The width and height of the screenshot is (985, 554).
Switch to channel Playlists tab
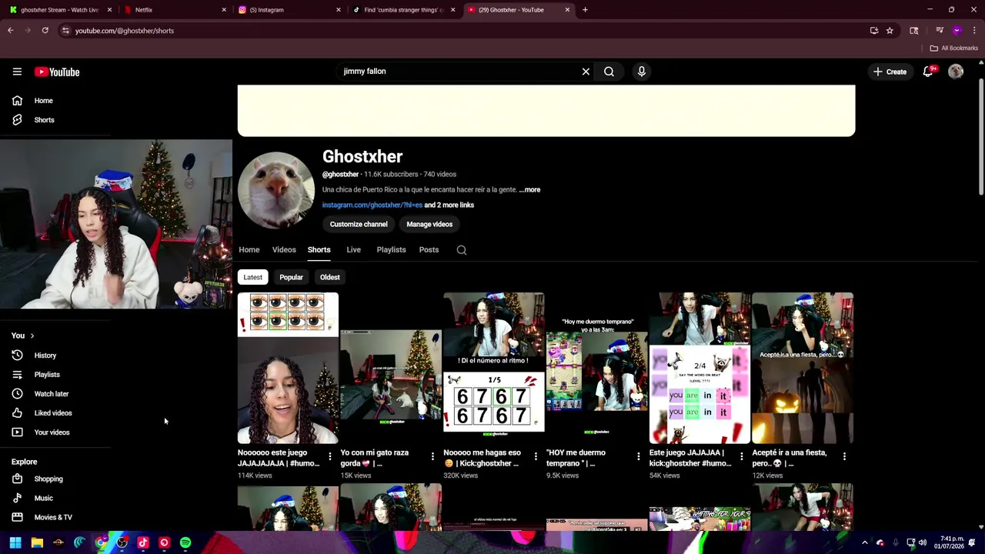[391, 250]
